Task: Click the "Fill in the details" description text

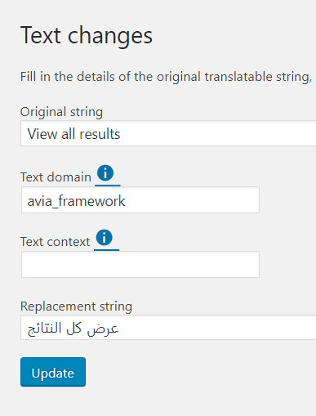Action: [x=166, y=77]
